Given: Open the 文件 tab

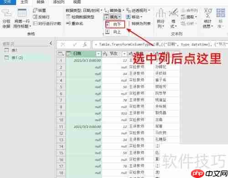Looking at the screenshot, I should pos(8,2).
